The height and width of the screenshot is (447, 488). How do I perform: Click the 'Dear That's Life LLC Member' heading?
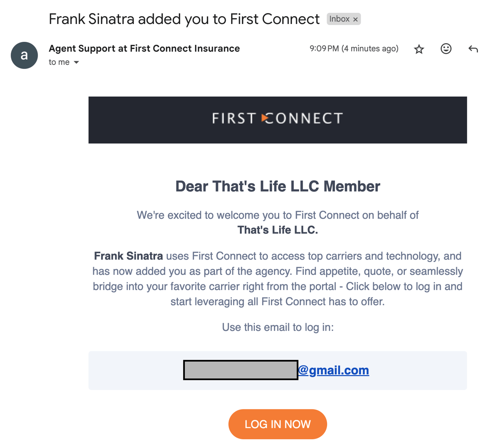pos(278,186)
